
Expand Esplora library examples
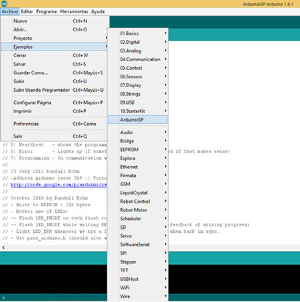[138, 158]
